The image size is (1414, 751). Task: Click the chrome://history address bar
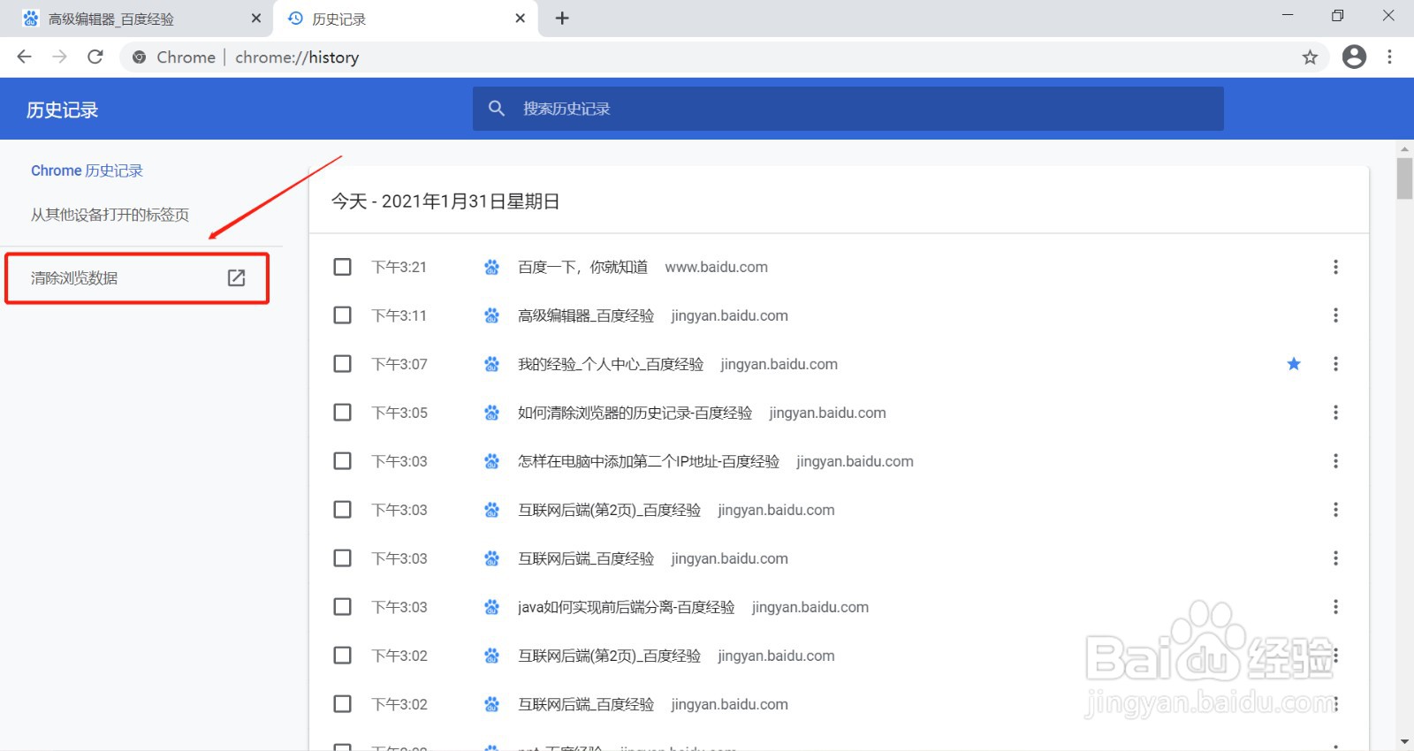[x=725, y=57]
